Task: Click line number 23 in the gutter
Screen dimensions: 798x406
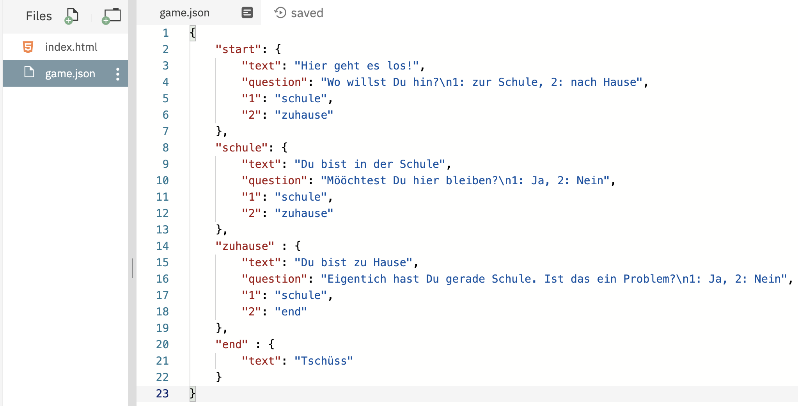Action: pyautogui.click(x=162, y=394)
